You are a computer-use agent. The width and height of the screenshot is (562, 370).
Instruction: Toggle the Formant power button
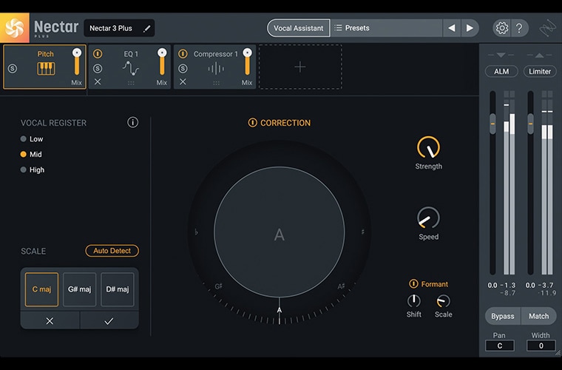[413, 284]
